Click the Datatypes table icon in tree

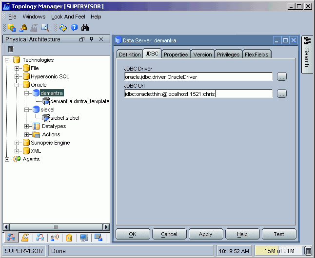[x=36, y=126]
